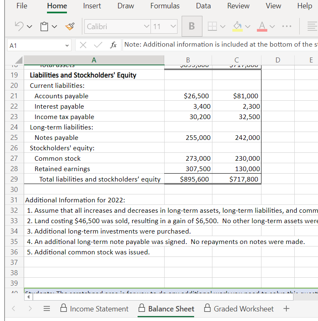Click the Enter checkmark formula icon
Image resolution: width=318 pixels, height=321 pixels.
pos(98,45)
